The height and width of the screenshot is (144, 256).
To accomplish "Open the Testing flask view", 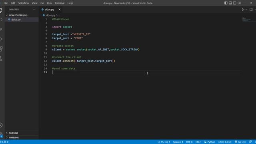I will 1,58.
